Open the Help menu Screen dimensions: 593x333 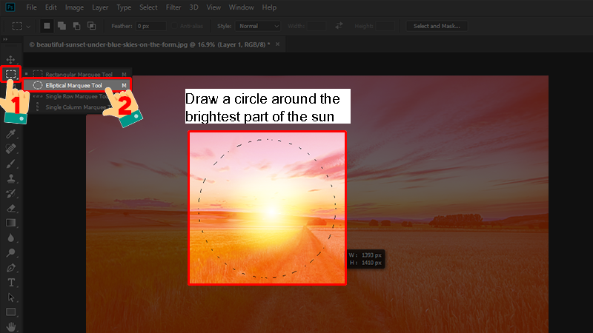coord(269,7)
